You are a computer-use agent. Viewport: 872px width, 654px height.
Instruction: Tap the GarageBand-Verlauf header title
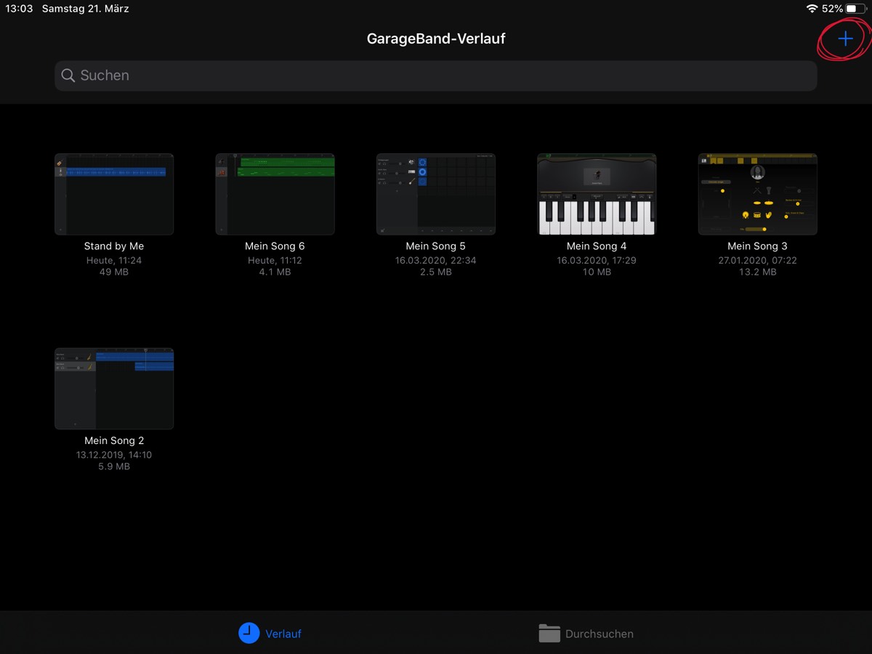click(436, 39)
